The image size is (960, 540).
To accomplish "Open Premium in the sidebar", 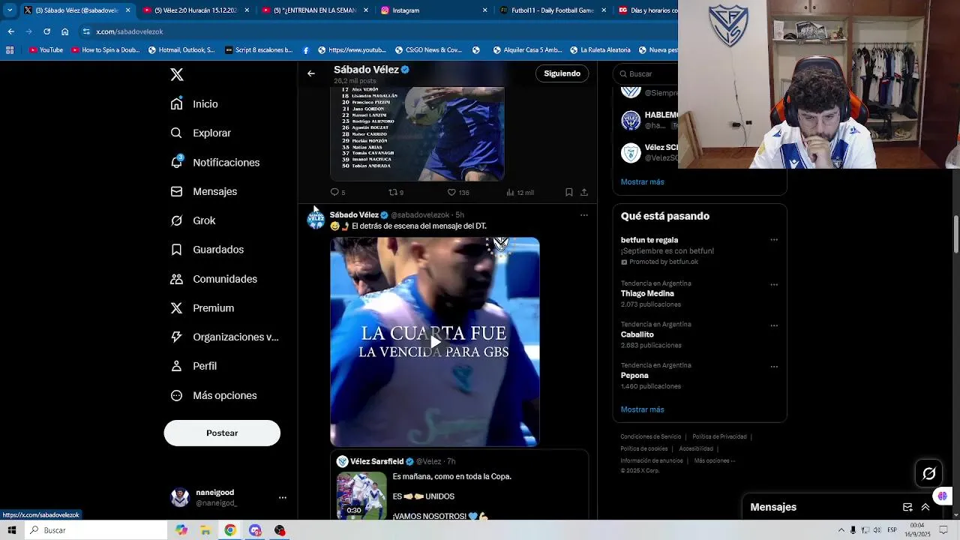I will [x=202, y=308].
